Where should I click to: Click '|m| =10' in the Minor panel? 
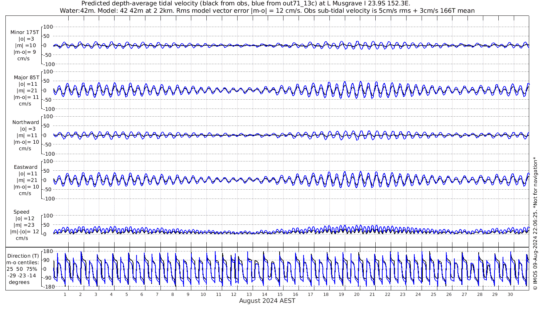point(25,46)
